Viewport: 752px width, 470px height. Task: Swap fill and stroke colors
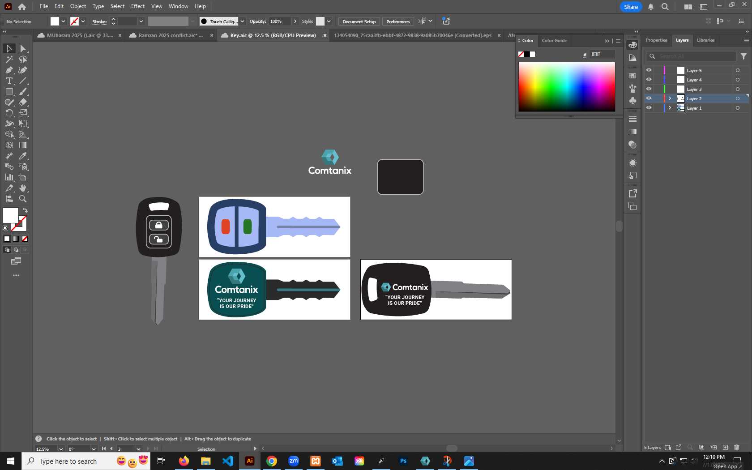pyautogui.click(x=25, y=210)
